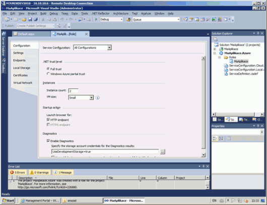Click the Start Debugging play icon
This screenshot has height=205, width=267.
click(96, 20)
